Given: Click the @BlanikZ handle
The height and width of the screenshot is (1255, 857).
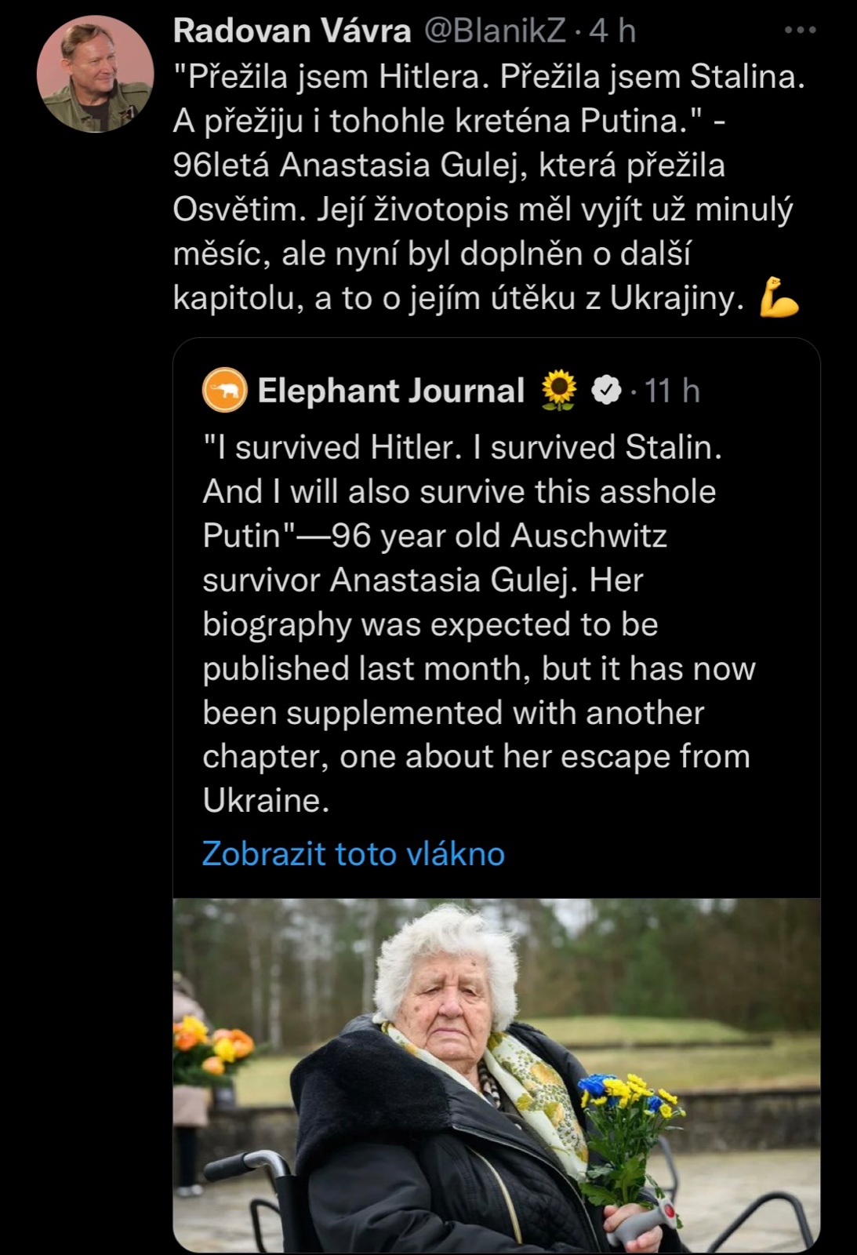Looking at the screenshot, I should 495,31.
